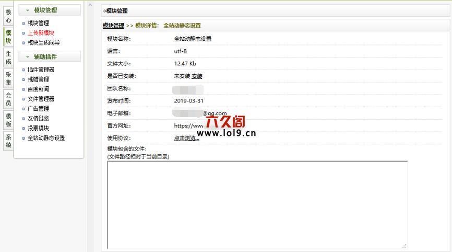Open 模块生成向导 from the sidebar

tap(43, 42)
